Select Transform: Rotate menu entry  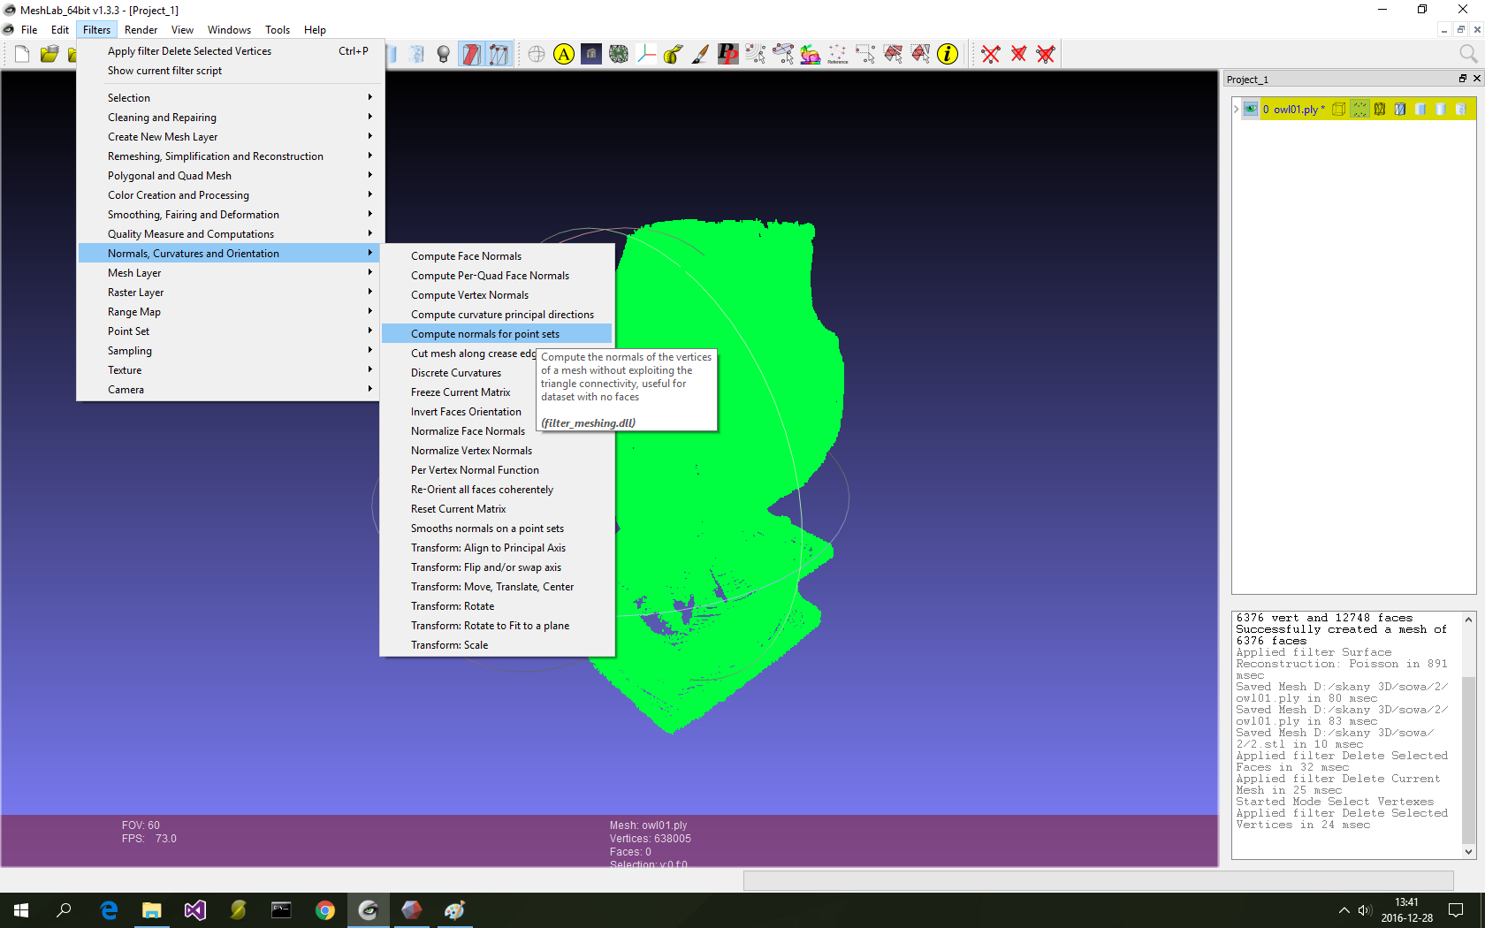[497, 606]
